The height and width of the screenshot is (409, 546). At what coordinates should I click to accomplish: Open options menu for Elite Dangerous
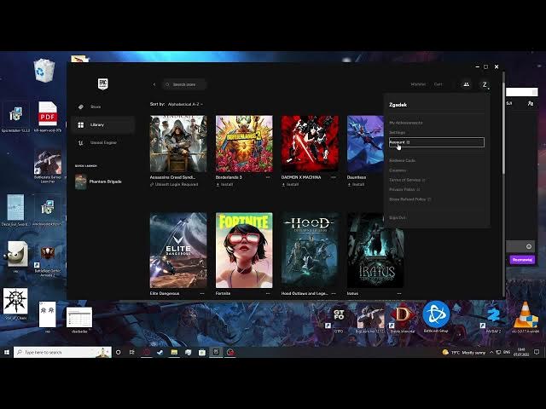(202, 293)
